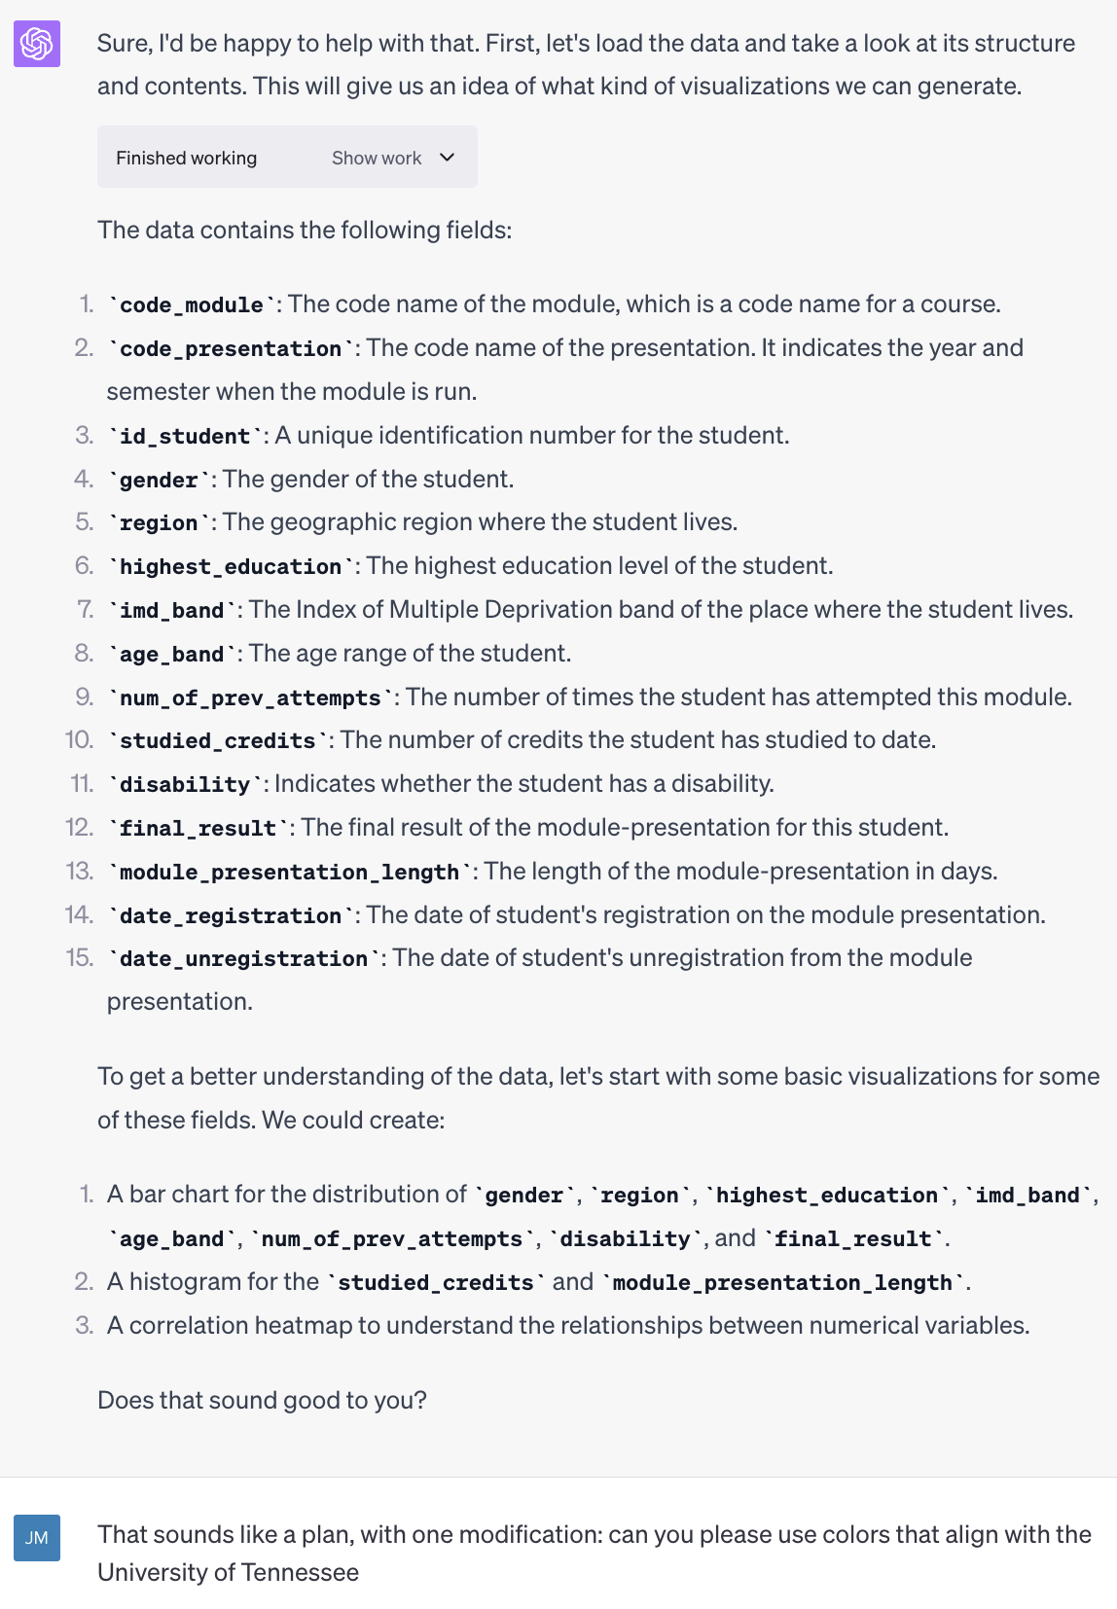Click the JM user avatar
This screenshot has height=1609, width=1117.
pyautogui.click(x=37, y=1538)
